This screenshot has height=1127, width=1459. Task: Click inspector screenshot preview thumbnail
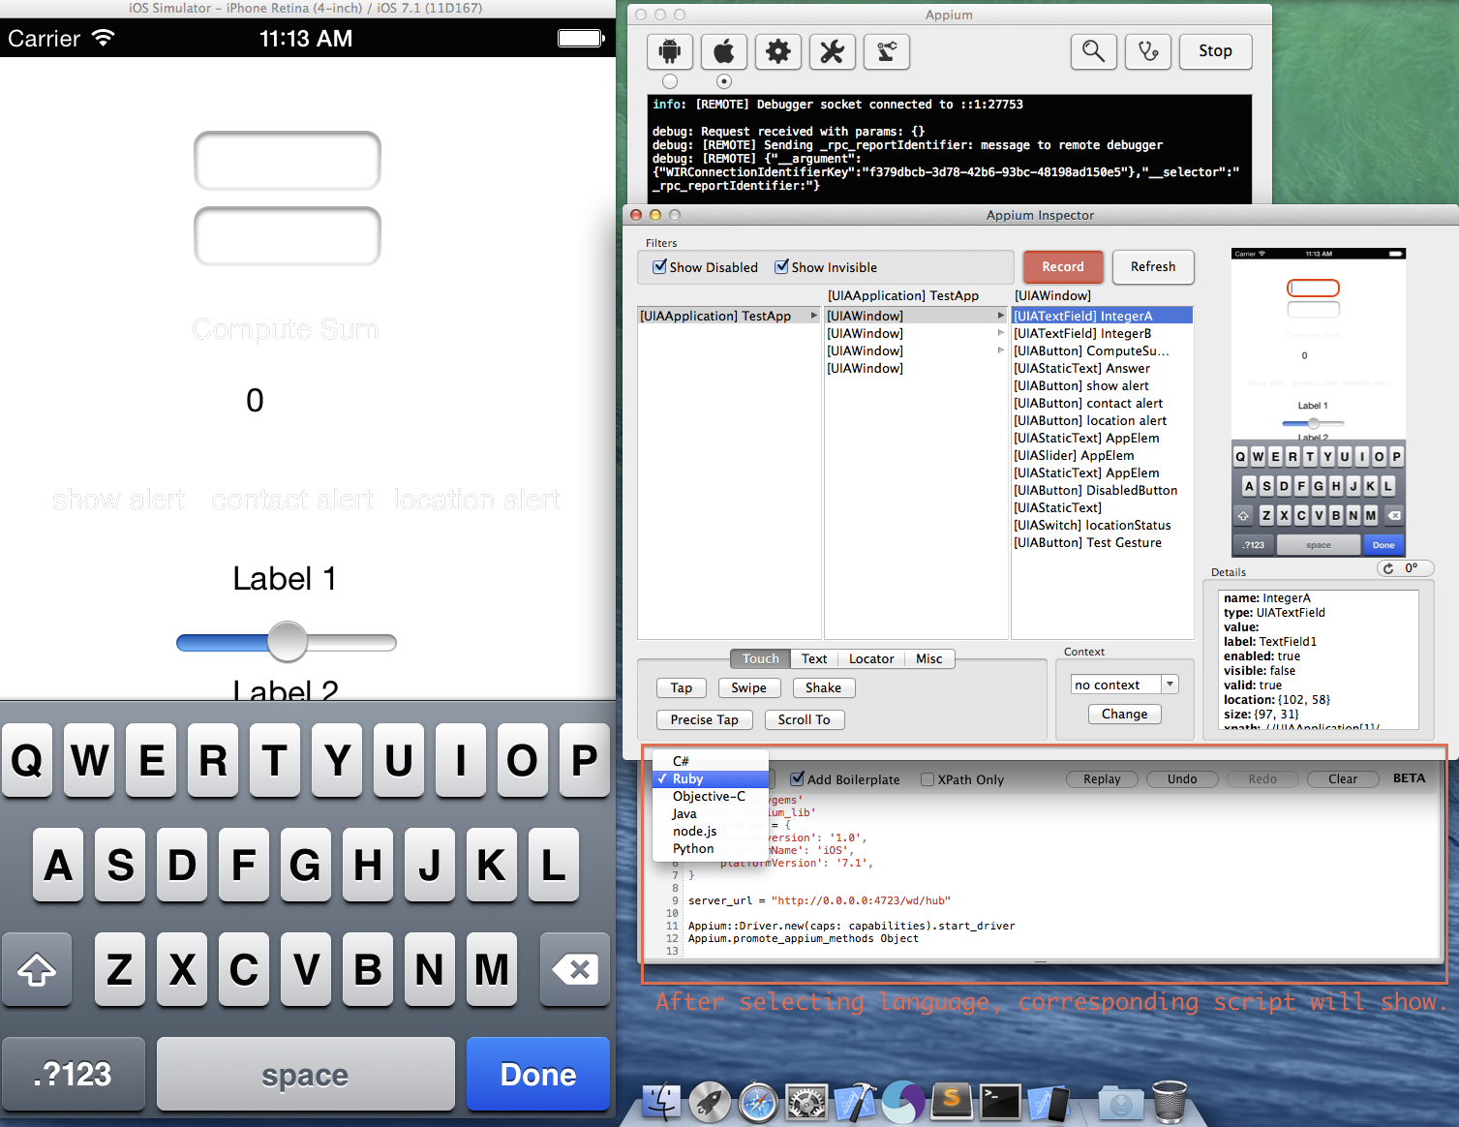click(x=1318, y=402)
